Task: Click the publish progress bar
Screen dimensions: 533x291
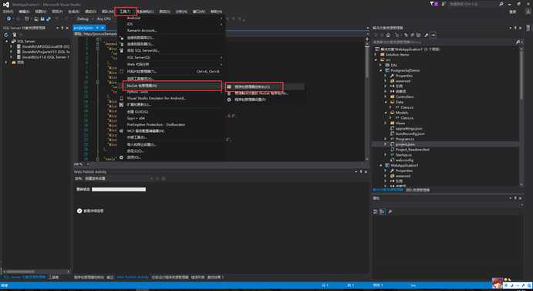Action: (x=119, y=189)
